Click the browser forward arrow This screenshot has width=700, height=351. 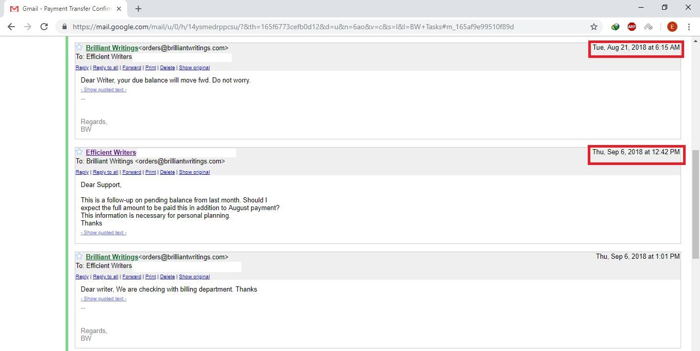coord(28,27)
